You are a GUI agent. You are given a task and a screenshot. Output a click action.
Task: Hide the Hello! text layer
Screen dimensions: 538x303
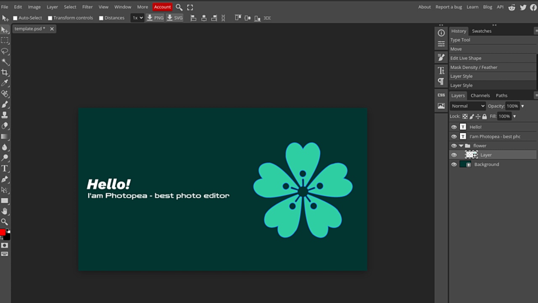[x=454, y=127]
